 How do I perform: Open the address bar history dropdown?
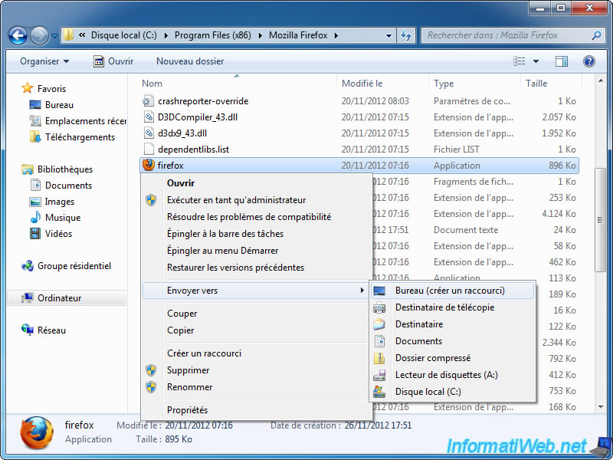tap(388, 35)
